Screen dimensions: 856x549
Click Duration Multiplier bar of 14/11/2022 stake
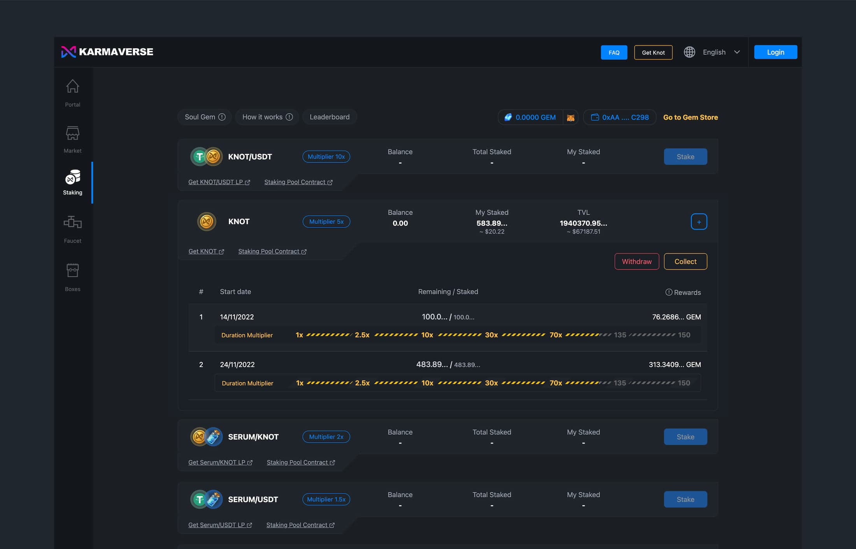pyautogui.click(x=458, y=335)
